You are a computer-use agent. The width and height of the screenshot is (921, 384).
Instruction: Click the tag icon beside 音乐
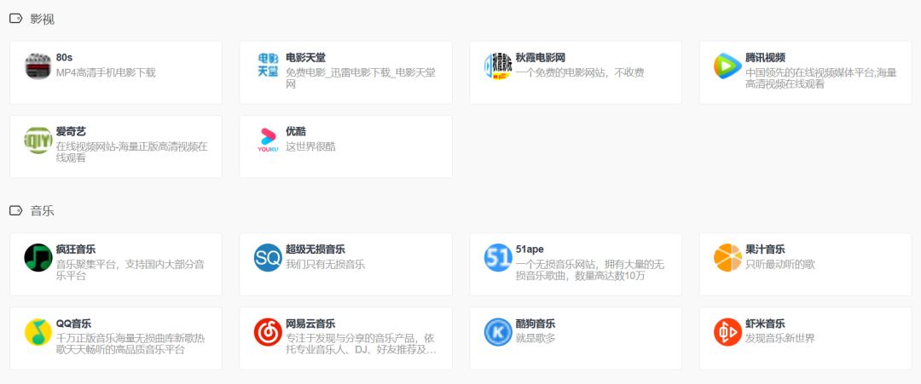tap(16, 210)
